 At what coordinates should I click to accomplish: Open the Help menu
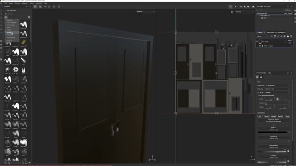[46, 3]
